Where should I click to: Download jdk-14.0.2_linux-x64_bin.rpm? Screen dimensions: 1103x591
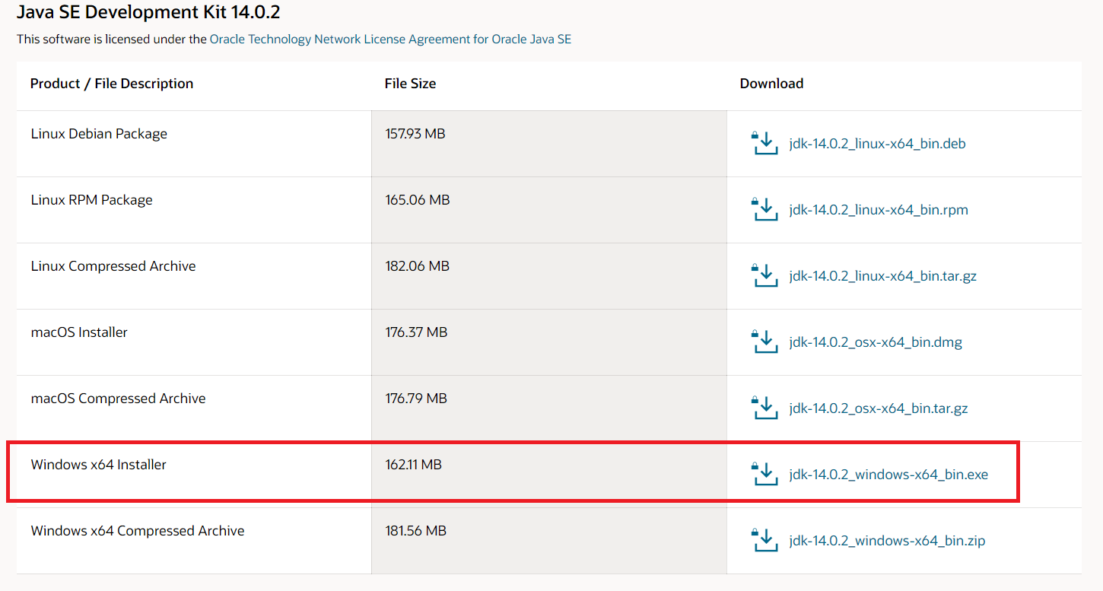879,210
